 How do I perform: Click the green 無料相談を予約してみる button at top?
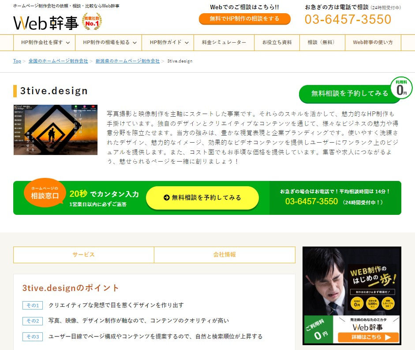(349, 93)
